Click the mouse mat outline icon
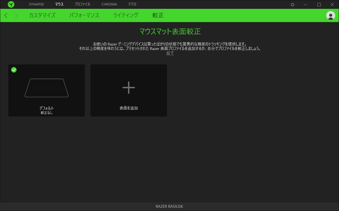339x211 pixels. click(x=46, y=88)
